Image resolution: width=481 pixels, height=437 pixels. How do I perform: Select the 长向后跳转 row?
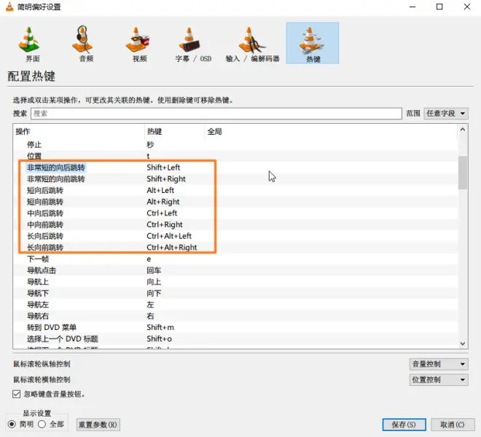point(235,236)
